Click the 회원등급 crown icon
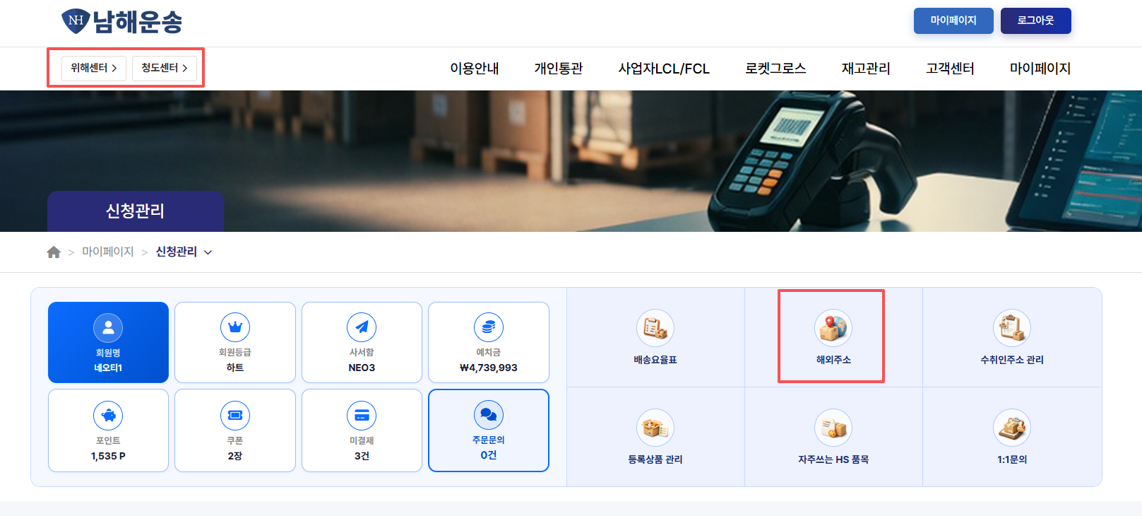This screenshot has width=1142, height=516. (235, 327)
